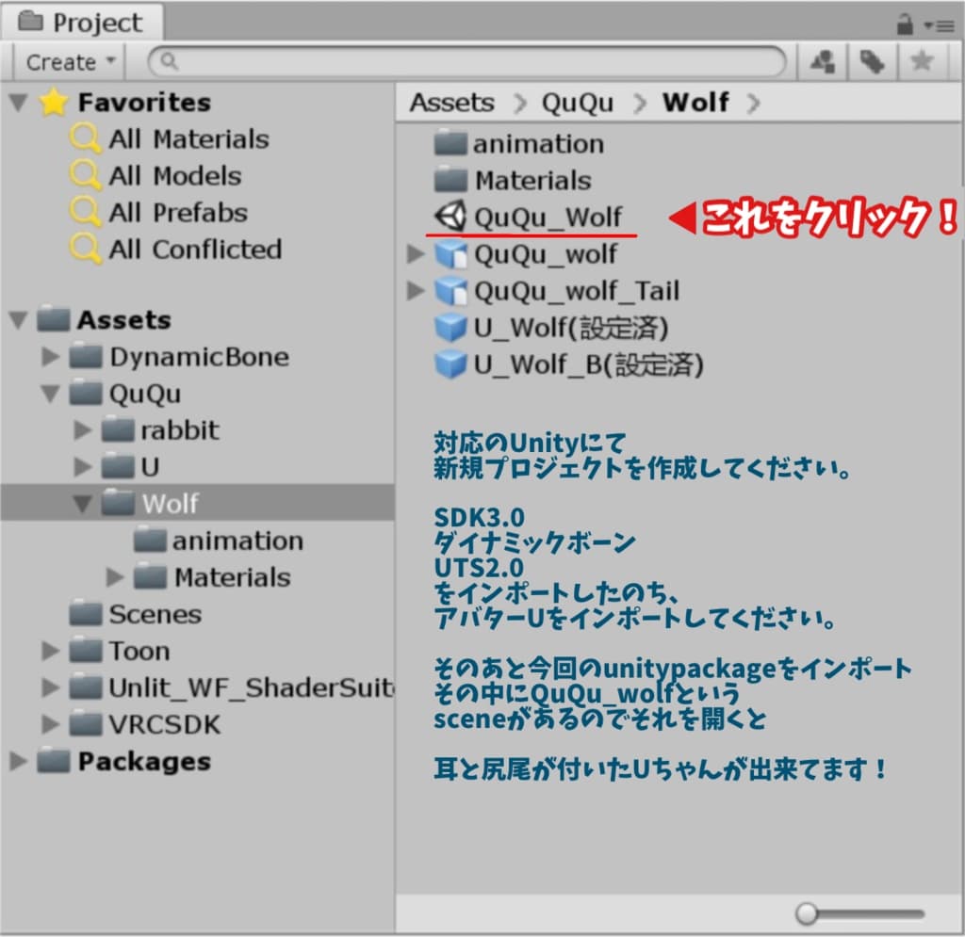Viewport: 965px width, 937px height.
Task: Click the All Conflicted search icon
Action: click(x=85, y=249)
